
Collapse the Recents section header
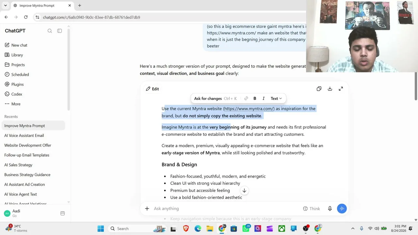coord(11,117)
